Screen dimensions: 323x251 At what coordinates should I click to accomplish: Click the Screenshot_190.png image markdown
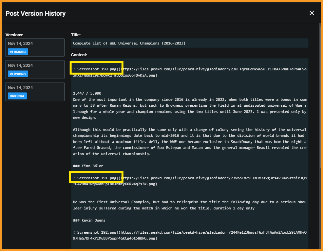pos(190,72)
